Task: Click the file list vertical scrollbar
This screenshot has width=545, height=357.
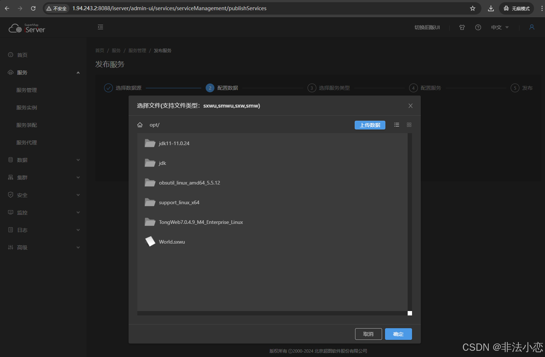Action: (410, 222)
